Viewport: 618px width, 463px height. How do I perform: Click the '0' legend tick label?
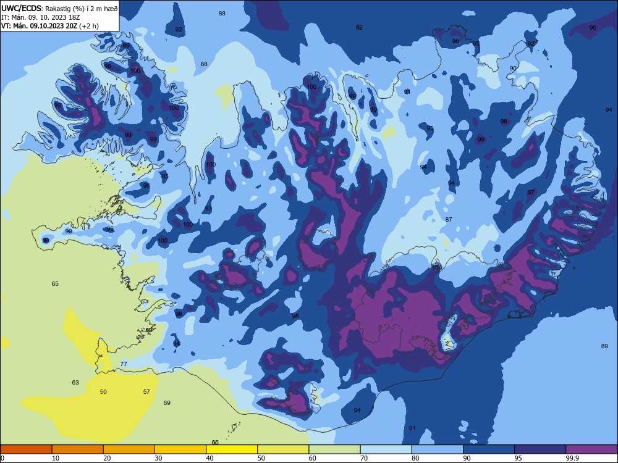2,458
